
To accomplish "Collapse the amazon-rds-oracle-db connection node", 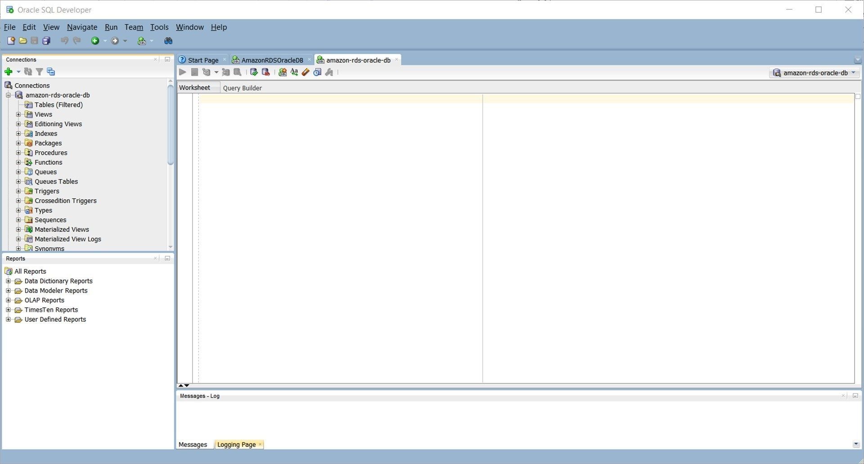I will tap(8, 95).
